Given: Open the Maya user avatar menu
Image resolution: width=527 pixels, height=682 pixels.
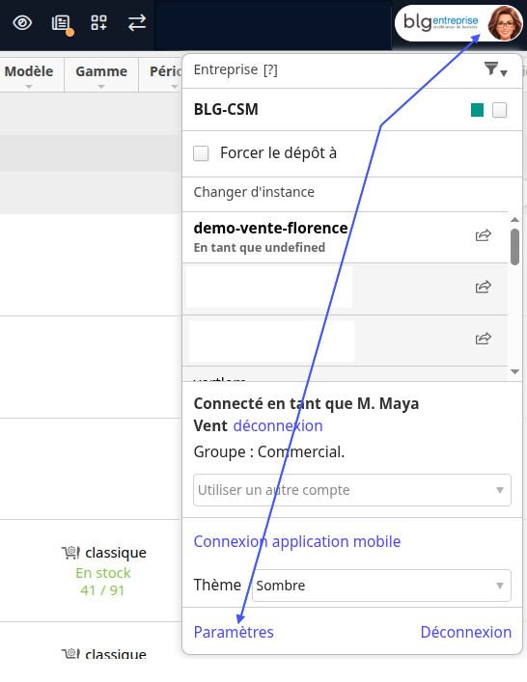Looking at the screenshot, I should [x=505, y=23].
